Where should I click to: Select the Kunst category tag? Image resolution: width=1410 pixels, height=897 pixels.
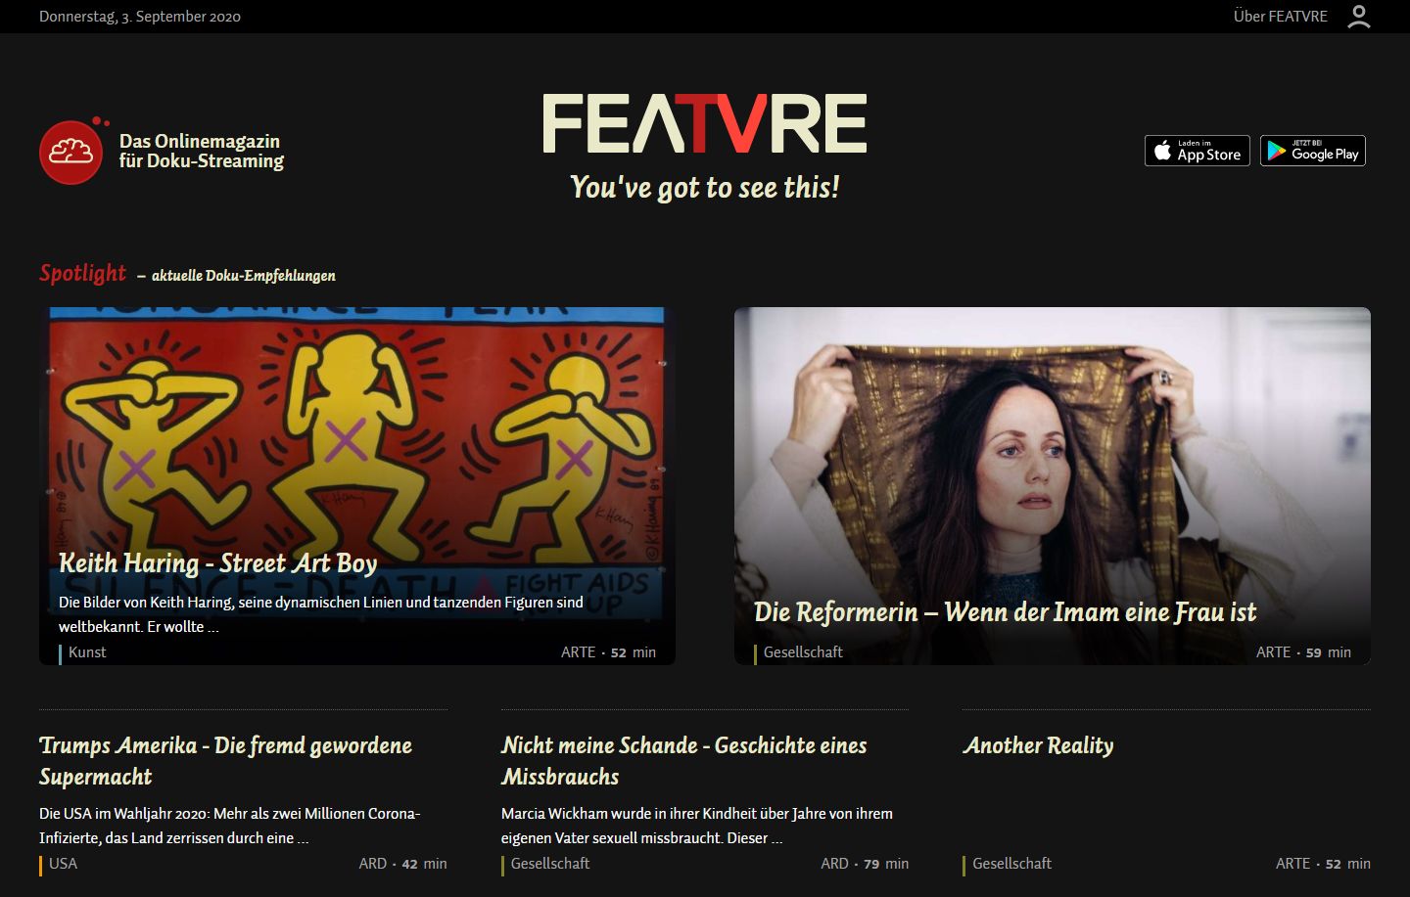[x=87, y=652]
